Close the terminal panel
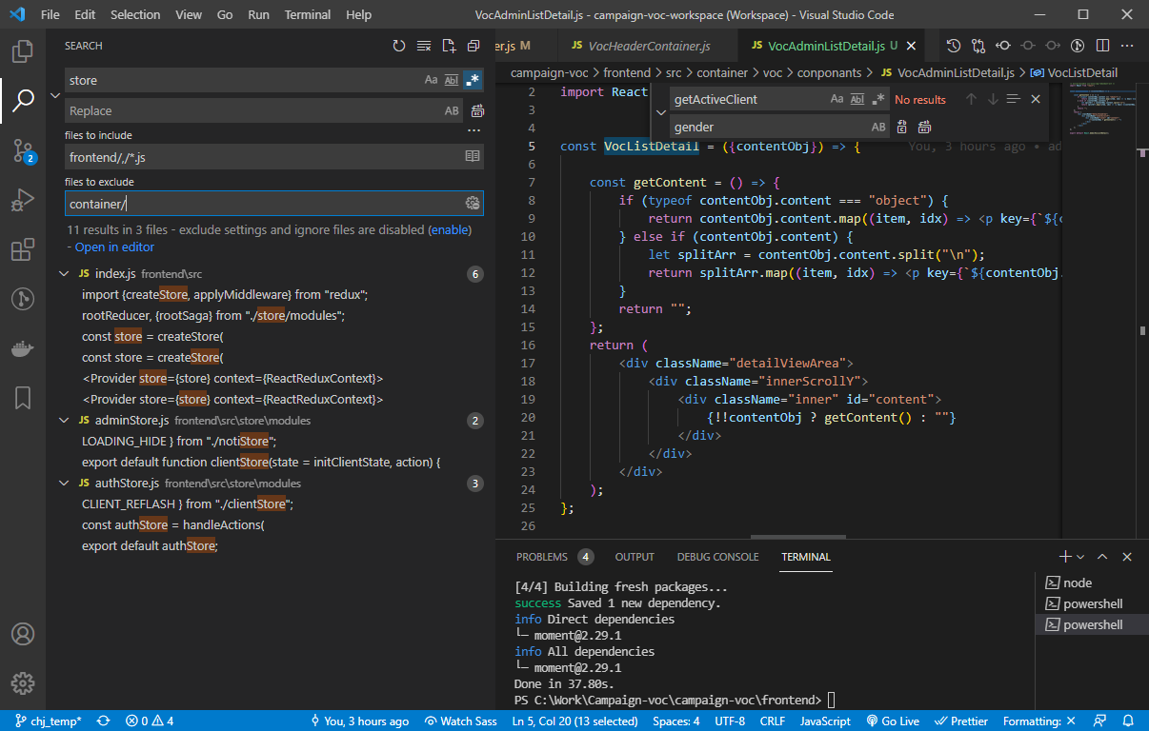The width and height of the screenshot is (1149, 731). (1127, 557)
